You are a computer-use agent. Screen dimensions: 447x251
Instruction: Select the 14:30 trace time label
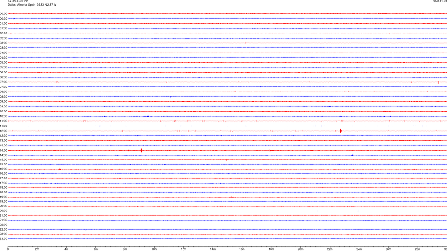coord(3,155)
